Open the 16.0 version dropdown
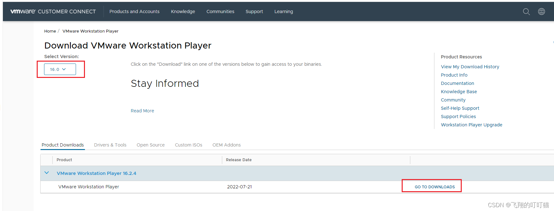Screen dimensions: 554x211 click(60, 69)
